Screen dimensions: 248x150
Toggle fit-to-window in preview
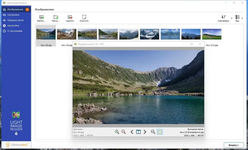[x=160, y=132]
